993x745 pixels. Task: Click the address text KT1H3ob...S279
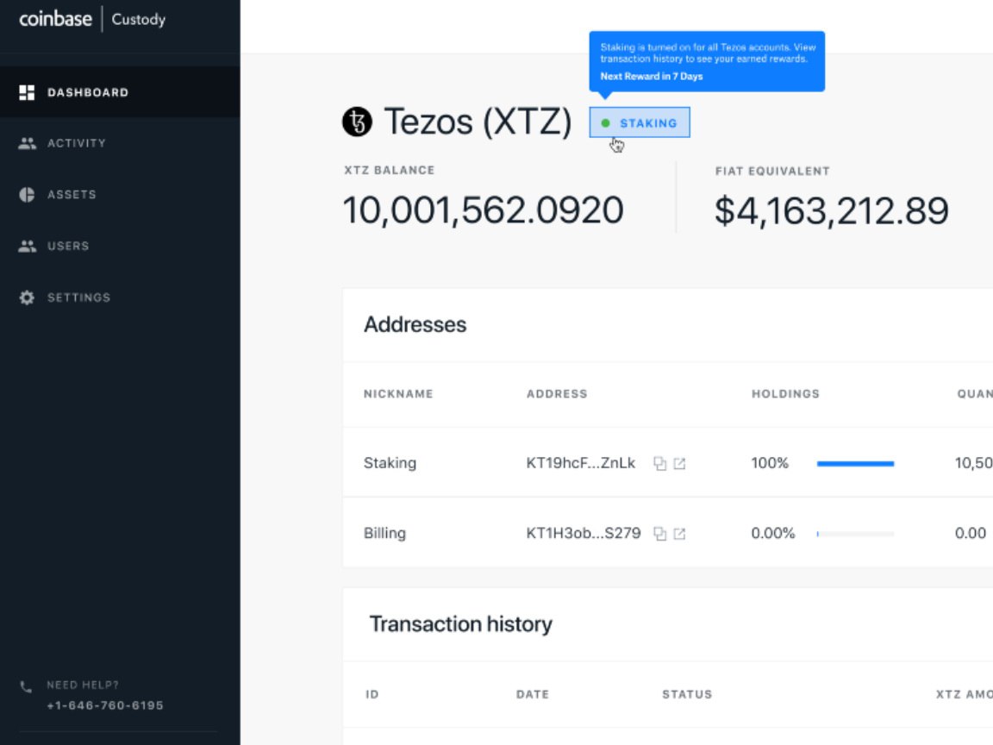[x=584, y=534]
